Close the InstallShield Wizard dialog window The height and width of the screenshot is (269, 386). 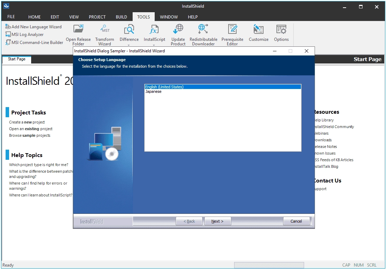[x=307, y=51]
